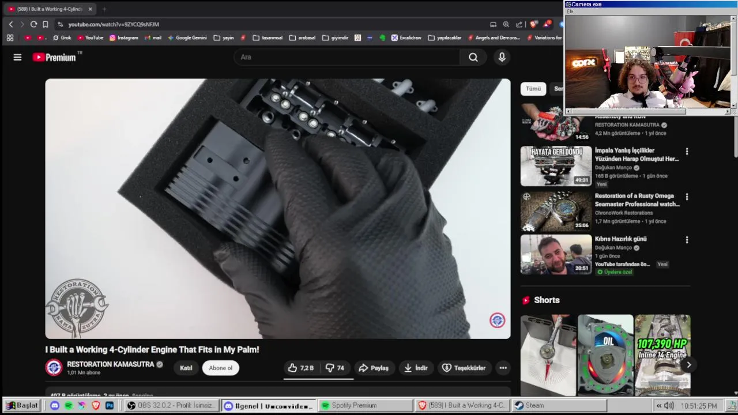Open the File menu in Camera.exe
The height and width of the screenshot is (415, 738).
(570, 11)
